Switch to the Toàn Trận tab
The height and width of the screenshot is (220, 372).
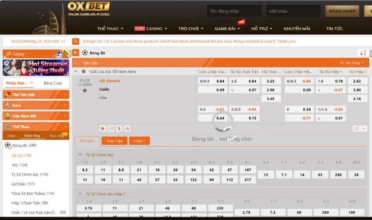coord(113,141)
